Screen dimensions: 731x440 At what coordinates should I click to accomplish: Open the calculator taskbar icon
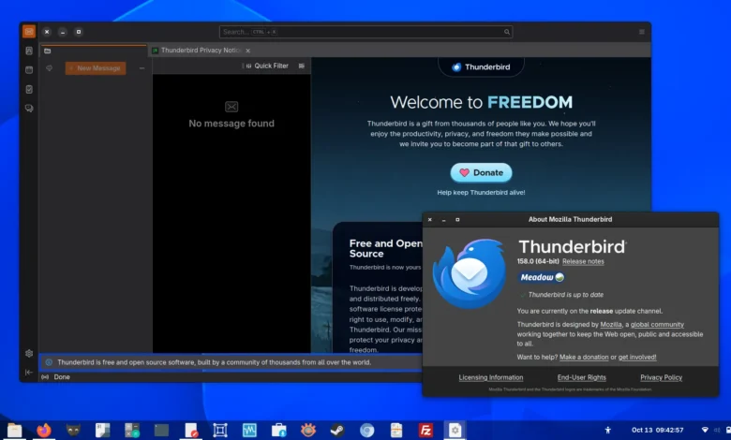click(x=132, y=431)
